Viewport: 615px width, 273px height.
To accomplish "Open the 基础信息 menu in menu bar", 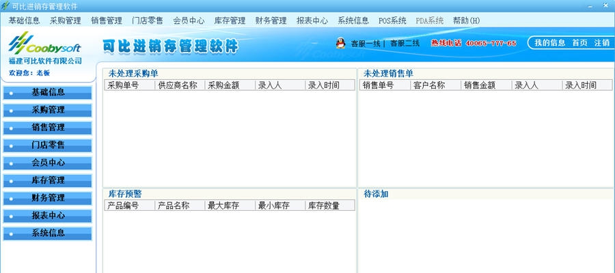I will point(25,20).
